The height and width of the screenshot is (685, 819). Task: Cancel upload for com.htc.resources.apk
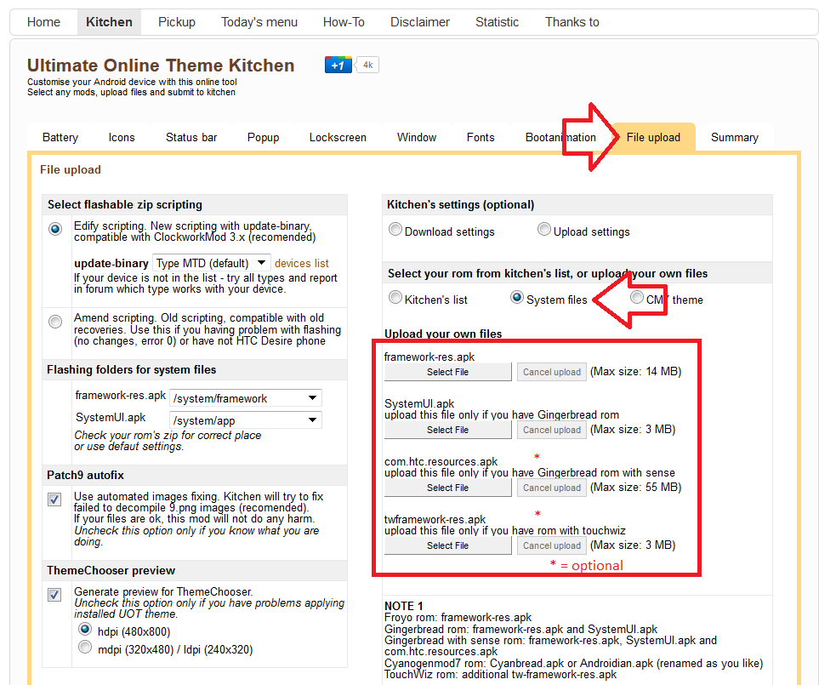tap(552, 488)
